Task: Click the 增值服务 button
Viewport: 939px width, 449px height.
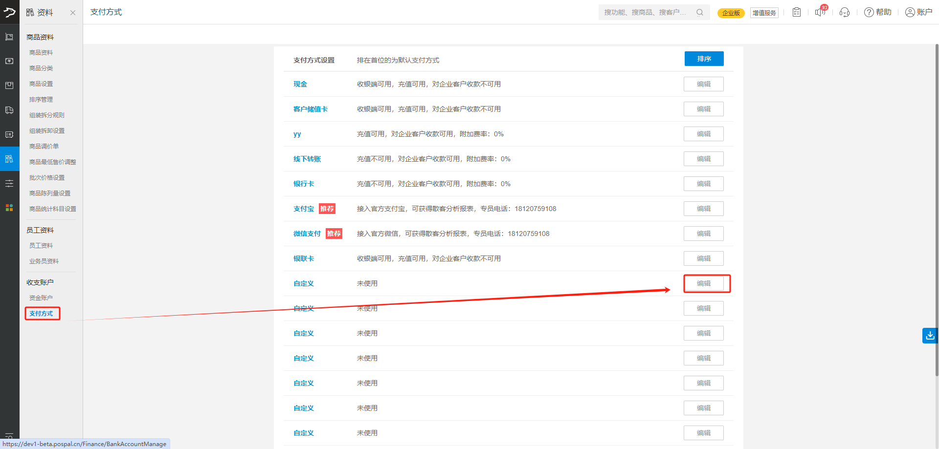Action: [x=764, y=13]
